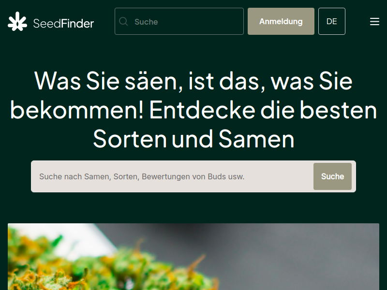The height and width of the screenshot is (290, 387).
Task: Click the magnifier icon in header search
Action: point(123,21)
